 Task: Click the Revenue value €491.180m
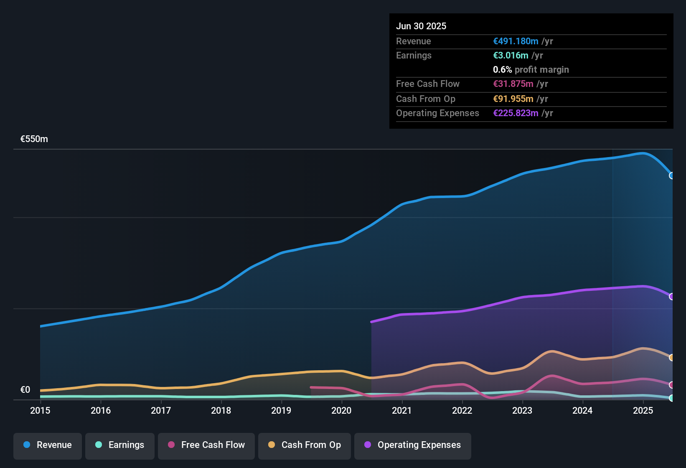516,41
